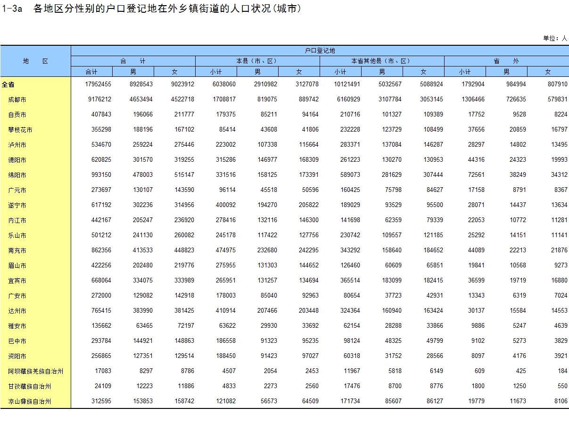Viewport: 569px width, 424px height.
Task: Click the cell with value 8928543
Action: 141,84
